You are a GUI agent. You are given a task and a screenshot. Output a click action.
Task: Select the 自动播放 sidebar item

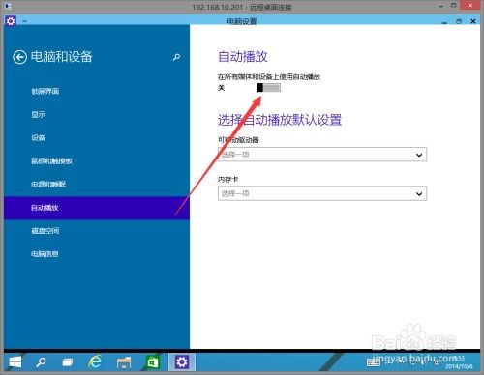click(x=97, y=208)
